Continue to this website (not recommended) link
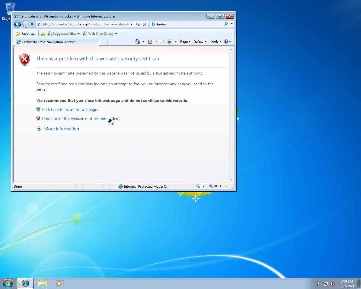This screenshot has height=289, width=361. [x=81, y=119]
